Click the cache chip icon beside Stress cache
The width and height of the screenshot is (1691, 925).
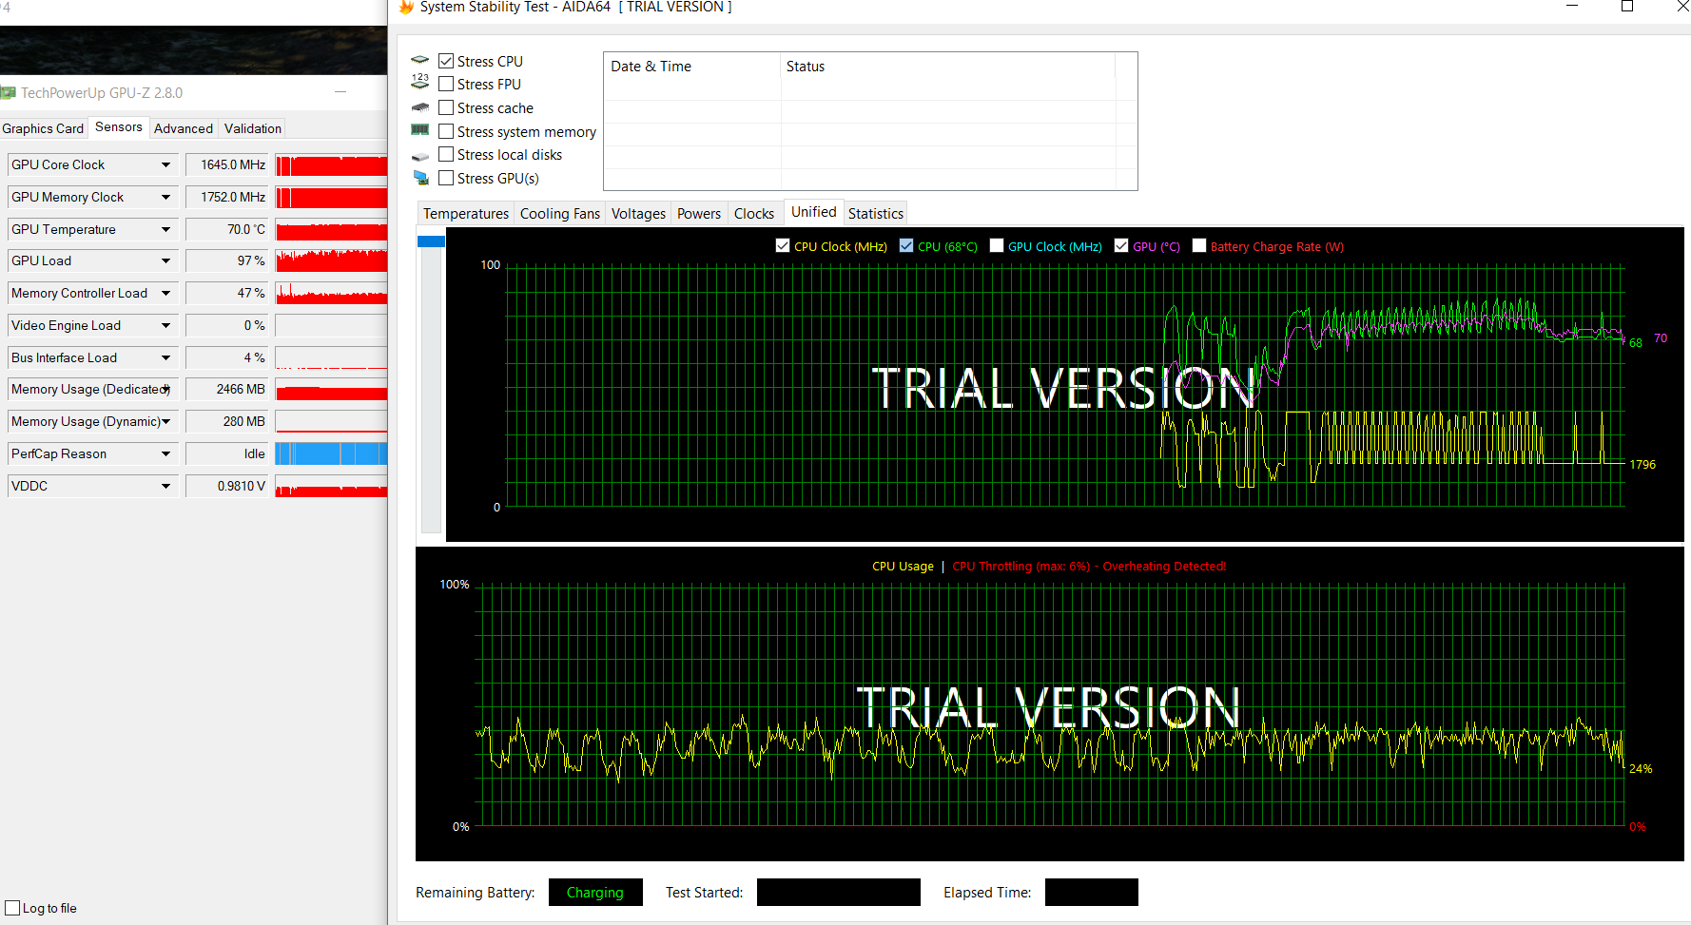[x=420, y=107]
